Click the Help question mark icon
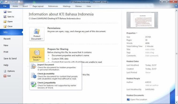Image resolution: width=178 pixels, height=104 pixels. coord(176,6)
